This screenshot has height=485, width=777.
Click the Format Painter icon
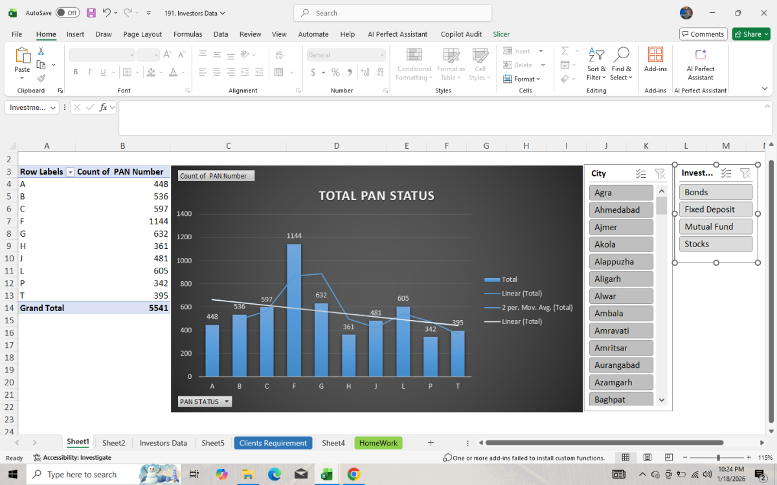tap(41, 78)
